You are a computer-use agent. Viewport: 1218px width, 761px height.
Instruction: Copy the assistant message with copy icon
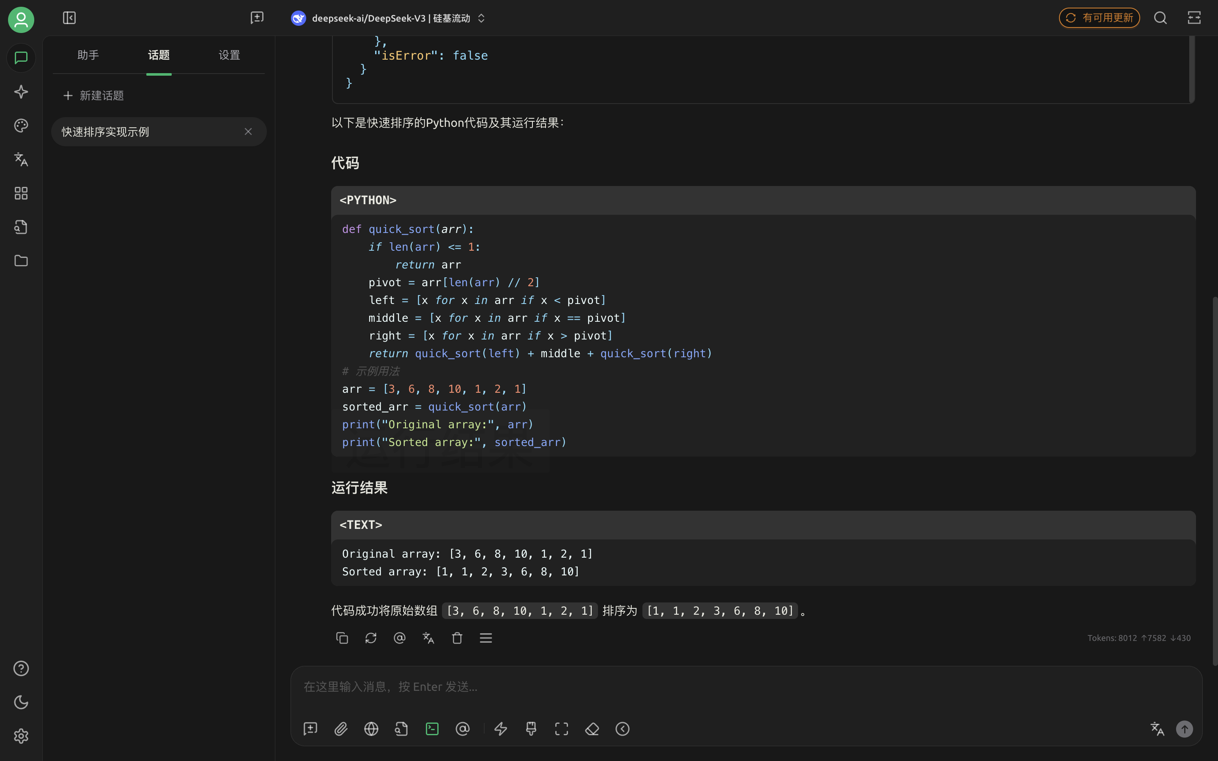[x=342, y=638]
